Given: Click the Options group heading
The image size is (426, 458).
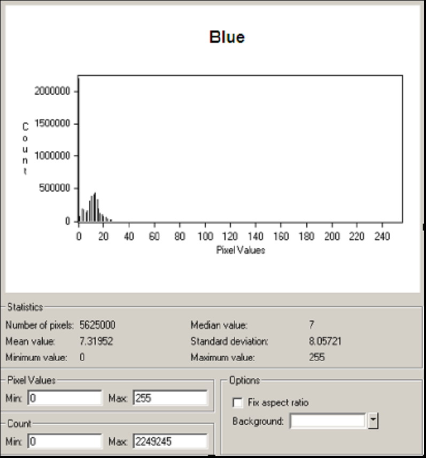Looking at the screenshot, I should (x=244, y=380).
